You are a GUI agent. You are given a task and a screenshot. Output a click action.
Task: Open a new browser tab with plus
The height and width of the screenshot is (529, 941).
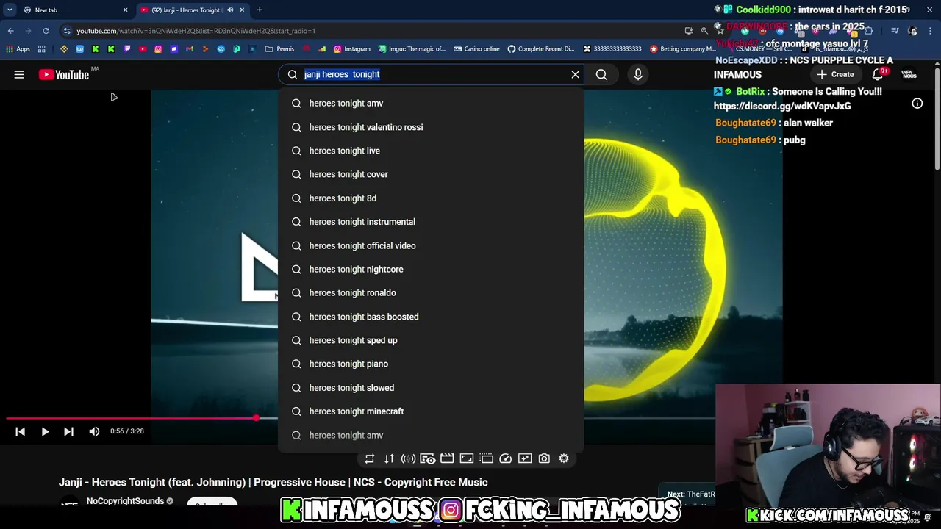point(260,10)
